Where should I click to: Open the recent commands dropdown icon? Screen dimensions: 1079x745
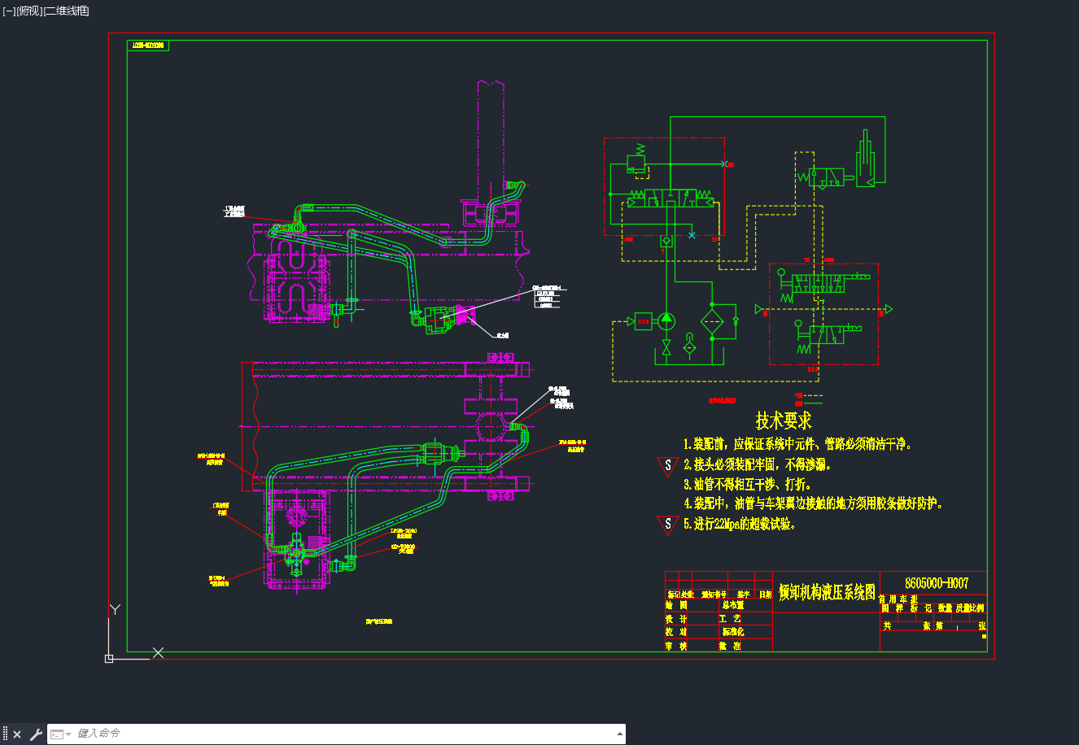coord(61,734)
